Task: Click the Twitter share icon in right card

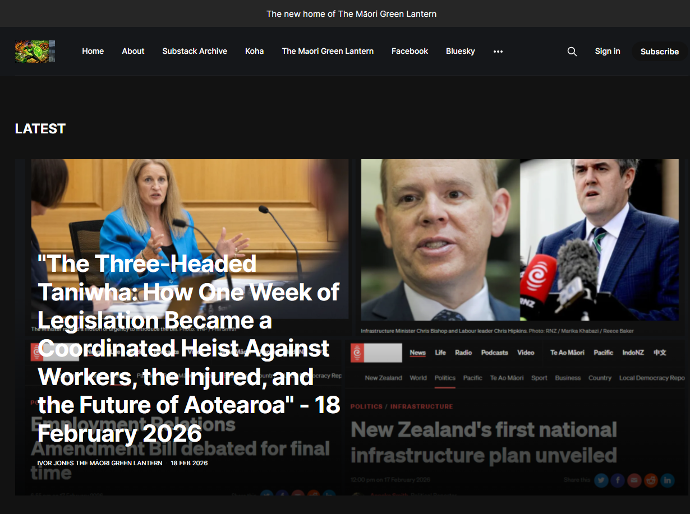Action: tap(601, 480)
